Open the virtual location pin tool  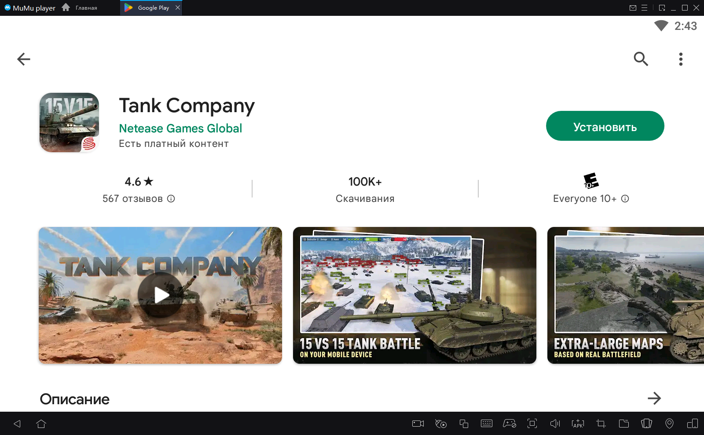coord(669,424)
